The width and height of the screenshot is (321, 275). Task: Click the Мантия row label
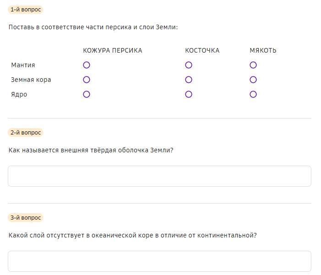click(x=23, y=65)
